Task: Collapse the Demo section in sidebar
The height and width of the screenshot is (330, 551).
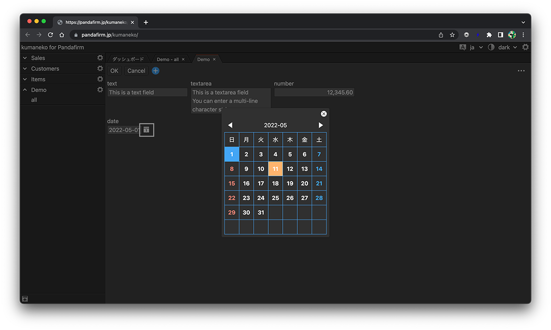Action: pos(25,90)
